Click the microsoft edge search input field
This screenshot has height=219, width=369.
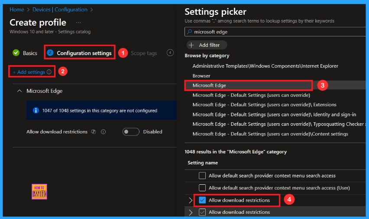(275, 32)
